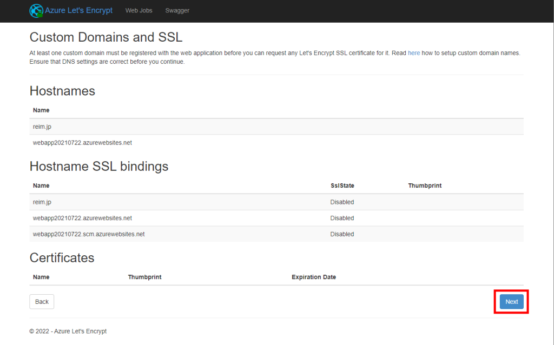Image resolution: width=554 pixels, height=345 pixels.
Task: Click Thumbprint header in Hostname SSL bindings
Action: coord(425,185)
